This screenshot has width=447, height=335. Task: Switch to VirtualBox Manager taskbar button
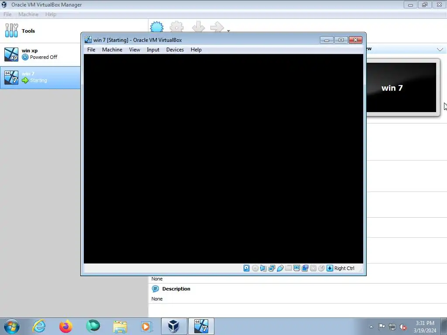pyautogui.click(x=174, y=326)
